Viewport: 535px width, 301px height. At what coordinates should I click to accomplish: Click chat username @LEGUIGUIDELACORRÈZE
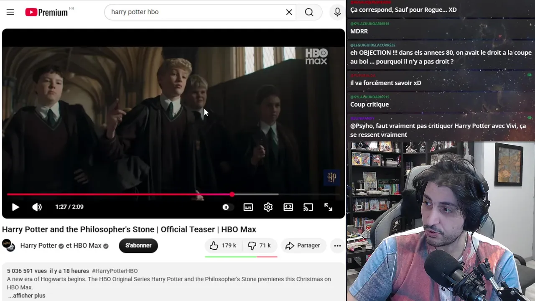373,45
